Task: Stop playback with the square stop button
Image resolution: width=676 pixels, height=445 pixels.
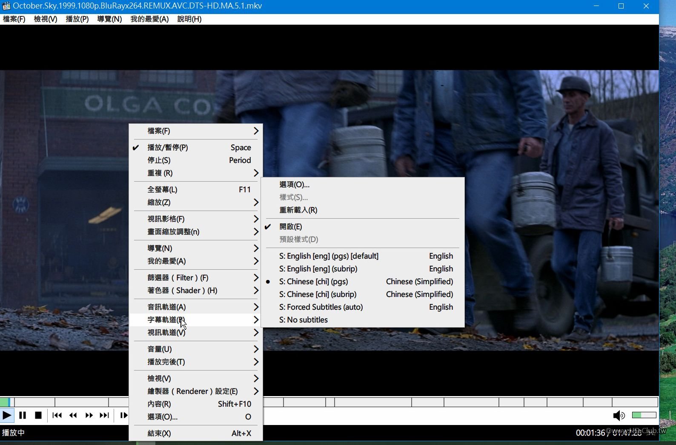Action: [38, 415]
